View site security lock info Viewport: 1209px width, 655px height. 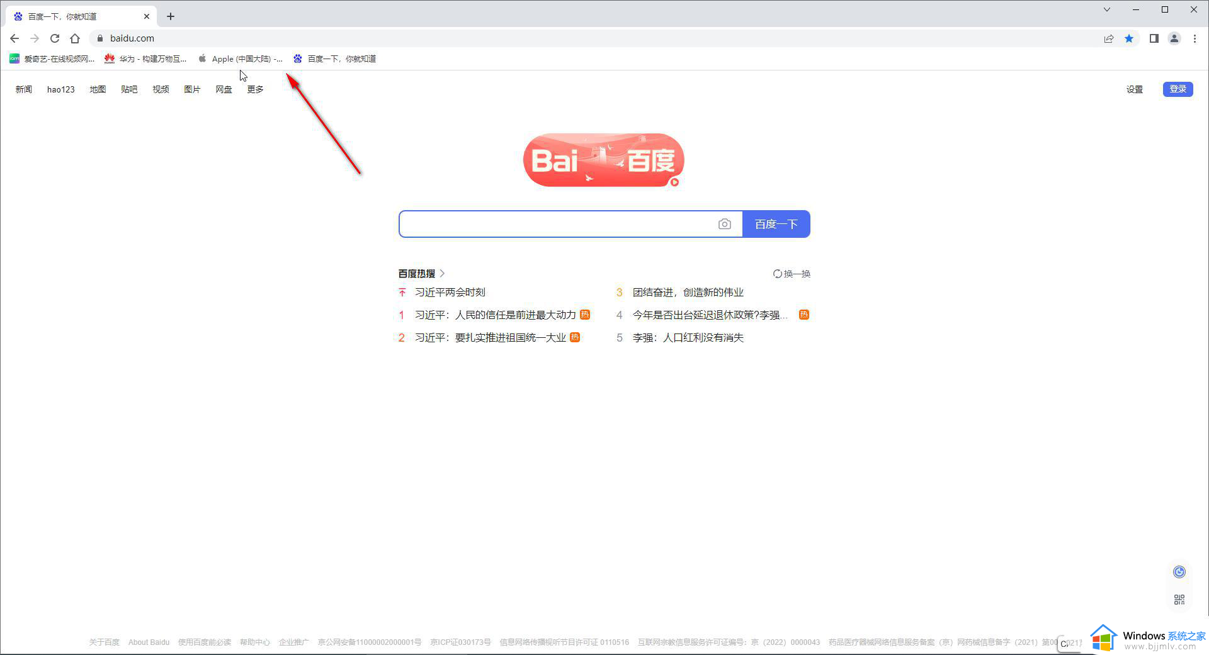pos(99,38)
